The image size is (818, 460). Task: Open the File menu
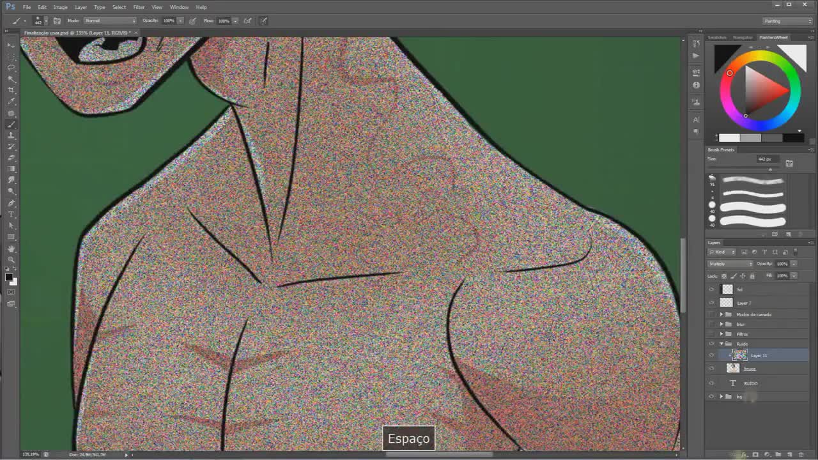pos(27,7)
